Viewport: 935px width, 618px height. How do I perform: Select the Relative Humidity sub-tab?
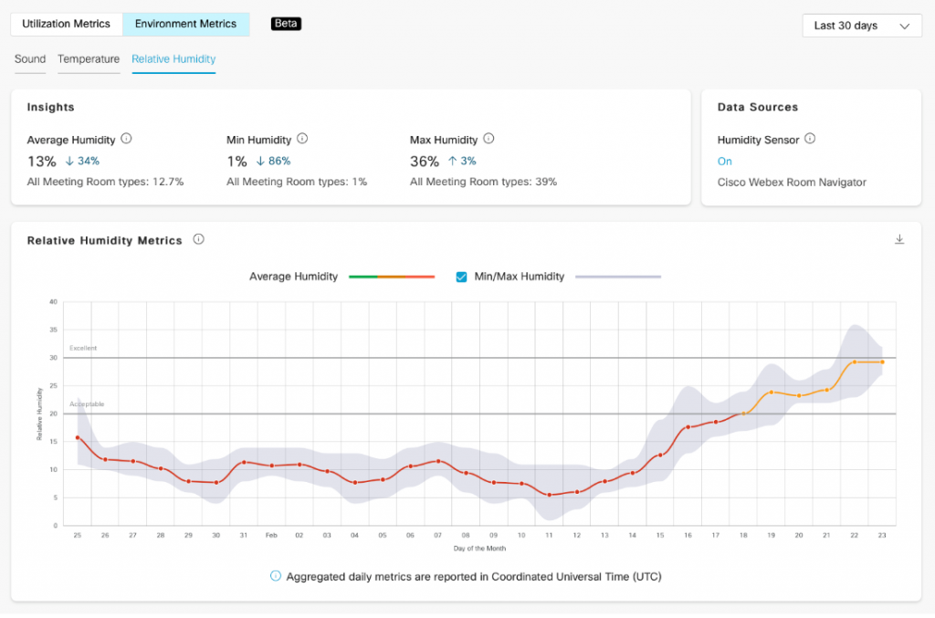[173, 59]
